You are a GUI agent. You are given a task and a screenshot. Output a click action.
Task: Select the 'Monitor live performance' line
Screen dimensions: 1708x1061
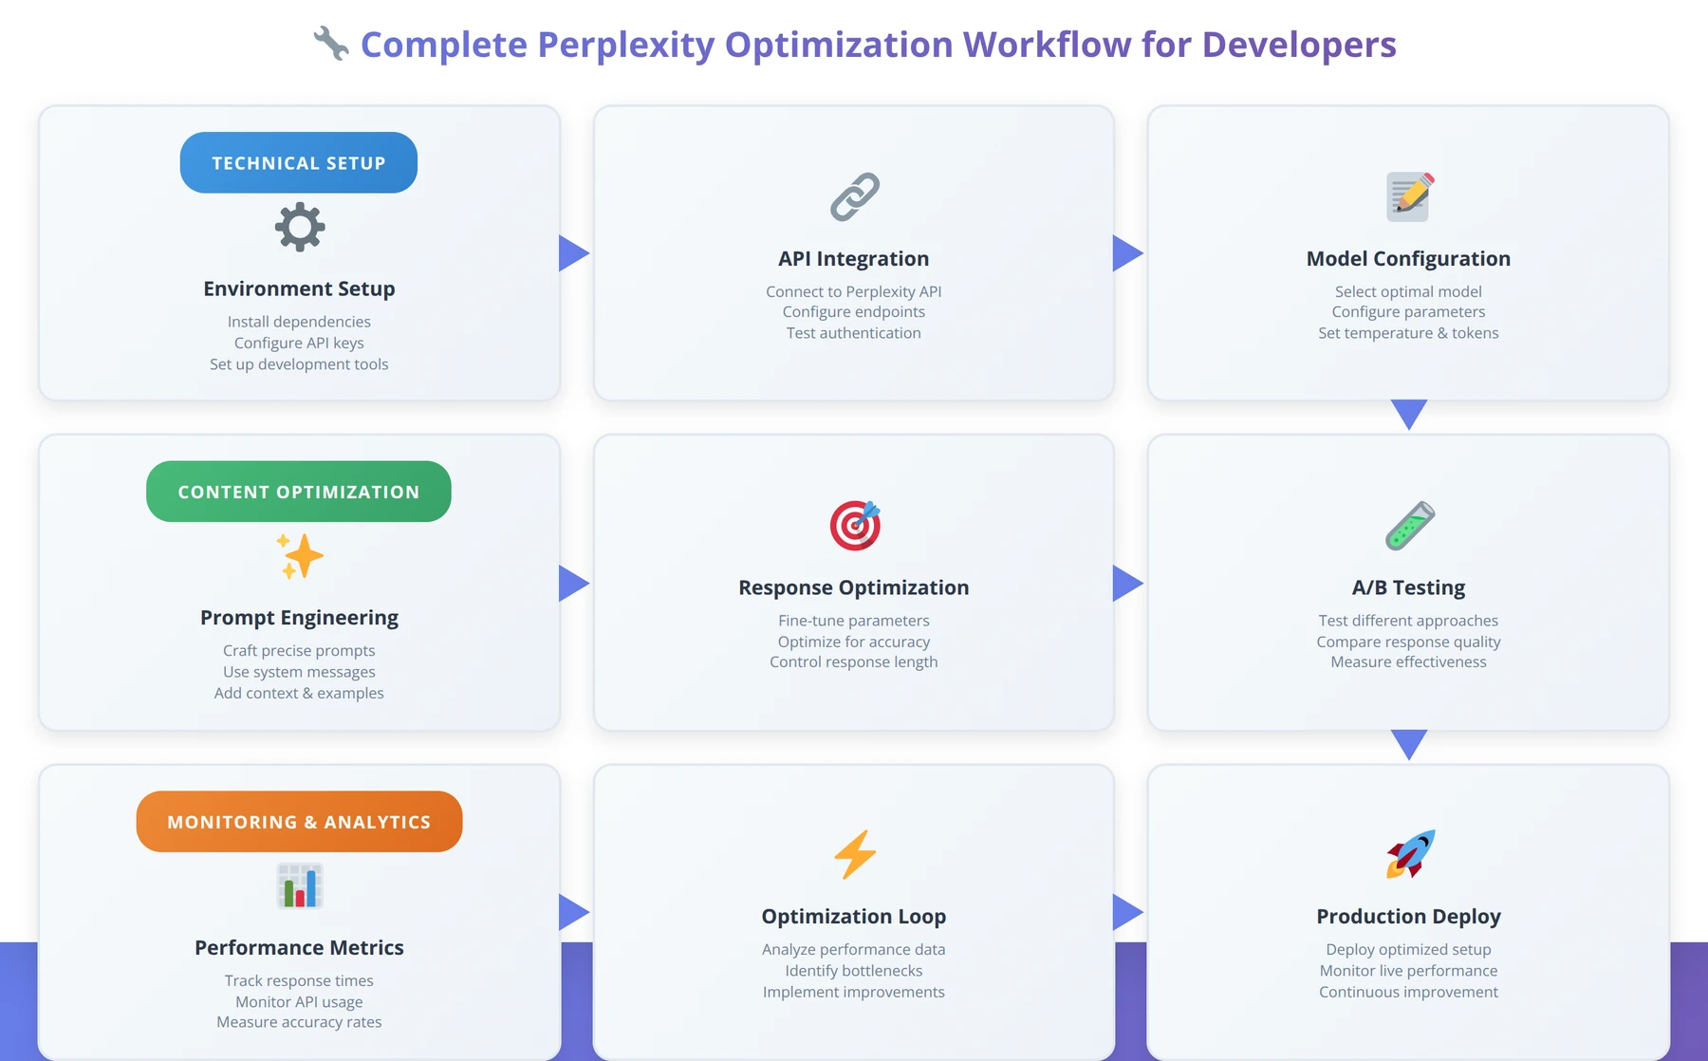[x=1408, y=970]
